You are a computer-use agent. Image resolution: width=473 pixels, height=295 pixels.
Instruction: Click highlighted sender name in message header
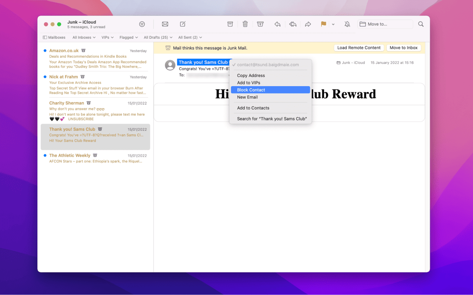click(x=204, y=62)
